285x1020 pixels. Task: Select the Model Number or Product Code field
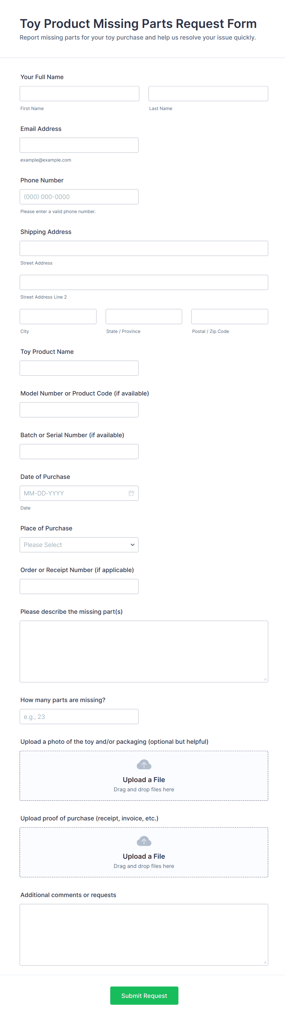click(x=79, y=410)
